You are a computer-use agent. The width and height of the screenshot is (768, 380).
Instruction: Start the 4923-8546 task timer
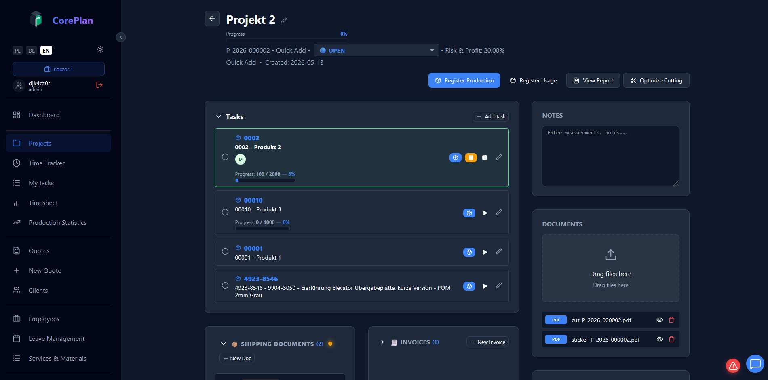click(485, 286)
